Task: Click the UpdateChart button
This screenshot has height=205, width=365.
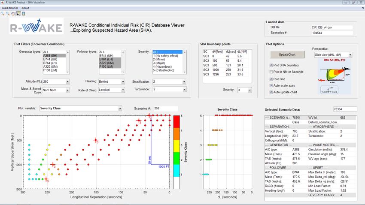Action: coord(287,54)
